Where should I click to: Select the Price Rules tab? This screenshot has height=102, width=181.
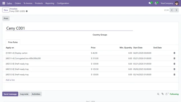(13, 42)
